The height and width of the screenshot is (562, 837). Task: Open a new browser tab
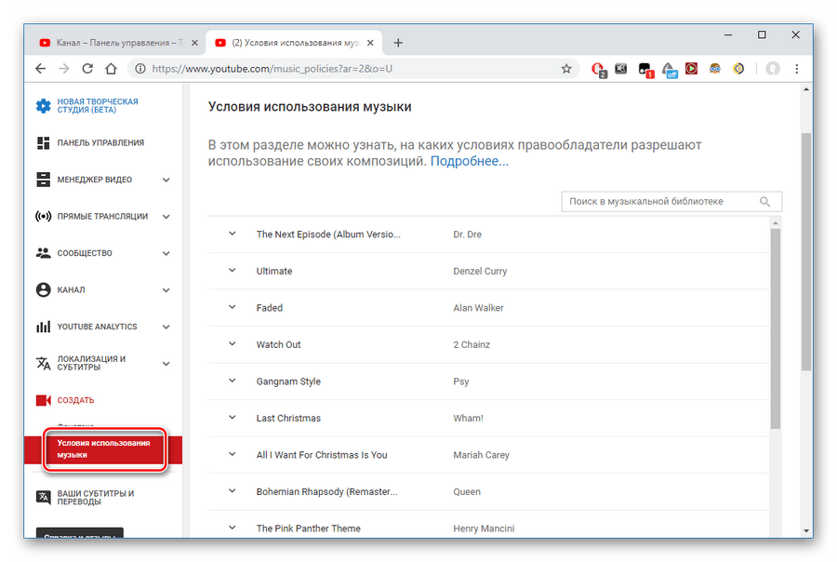click(x=398, y=43)
